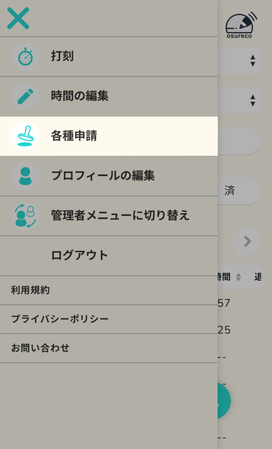Screen dimensions: 272x449
Task: Close the side menu with the X icon
Action: [18, 18]
